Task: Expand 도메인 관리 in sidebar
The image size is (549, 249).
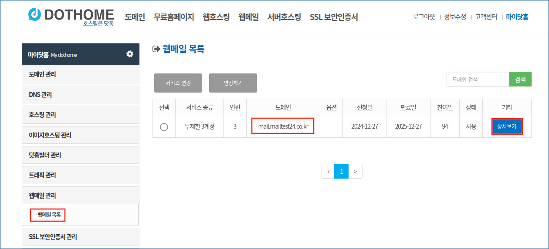Action: tap(80, 74)
